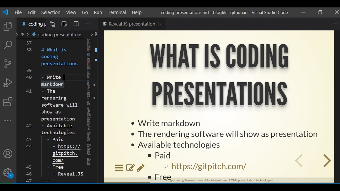Click breadcrumb coding presentations file
Viewport: 340px width, 191px height.
tap(62, 34)
